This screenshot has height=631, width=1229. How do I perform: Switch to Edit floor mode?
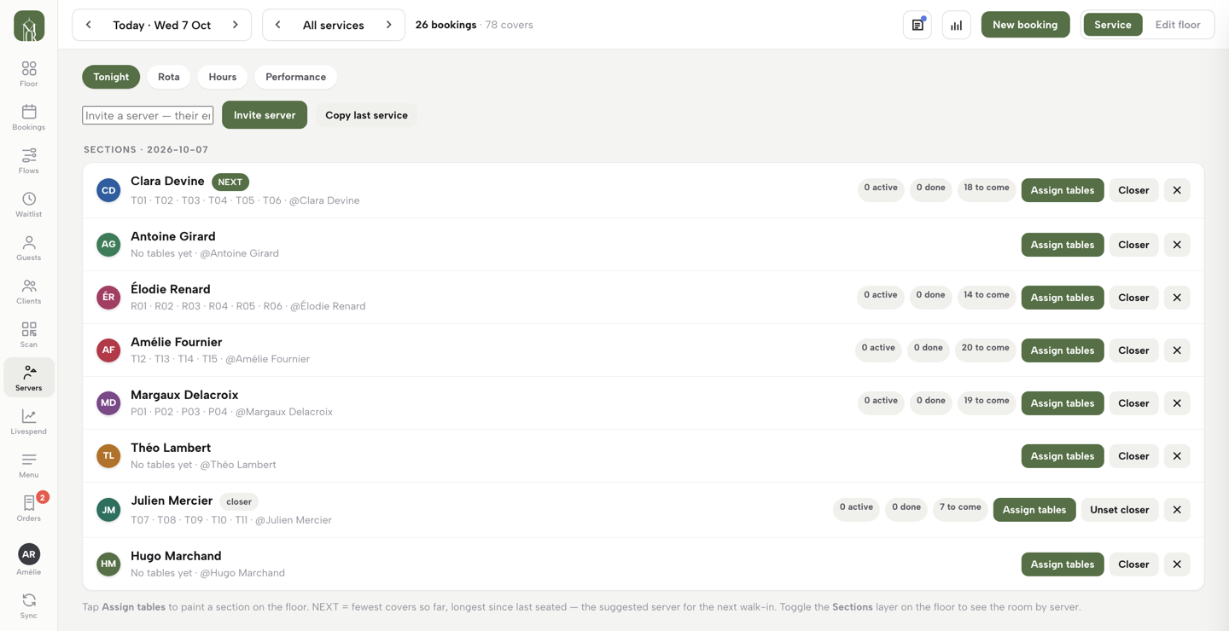point(1178,25)
